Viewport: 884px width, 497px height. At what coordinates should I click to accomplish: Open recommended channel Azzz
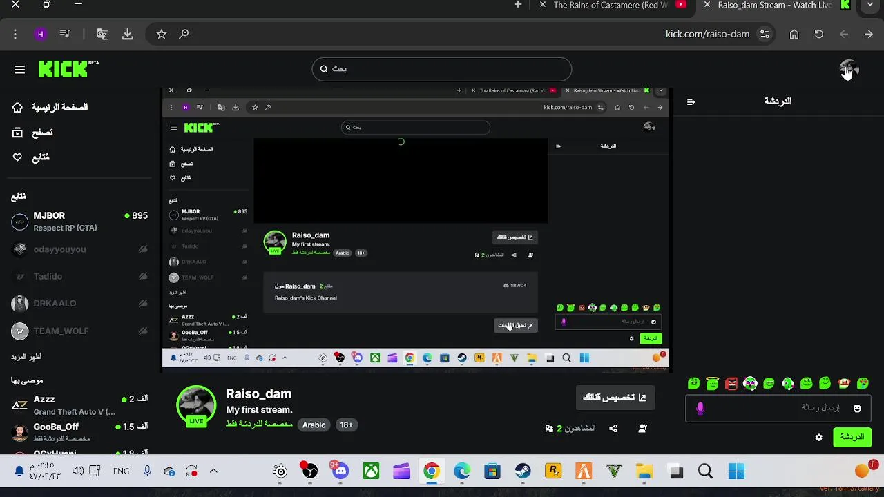click(x=80, y=405)
